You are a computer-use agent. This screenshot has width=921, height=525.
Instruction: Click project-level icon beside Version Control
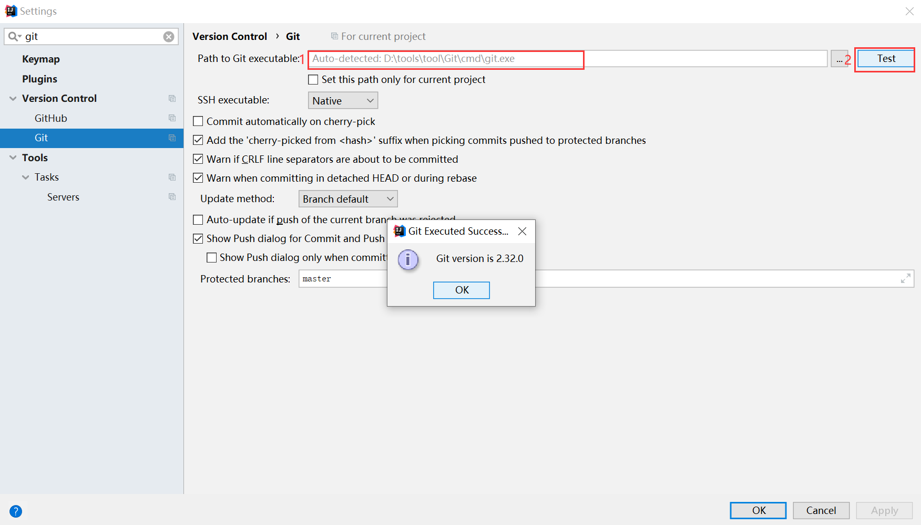[x=172, y=99]
